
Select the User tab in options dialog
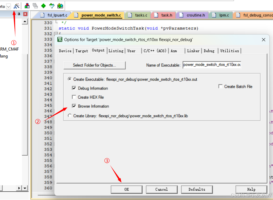[x=133, y=51]
